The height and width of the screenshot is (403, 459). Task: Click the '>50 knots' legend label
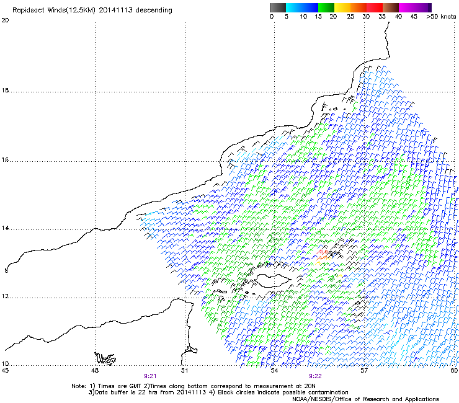441,17
